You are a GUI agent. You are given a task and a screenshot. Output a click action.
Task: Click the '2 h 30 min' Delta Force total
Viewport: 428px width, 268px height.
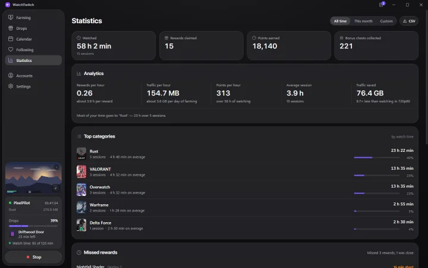pyautogui.click(x=403, y=222)
